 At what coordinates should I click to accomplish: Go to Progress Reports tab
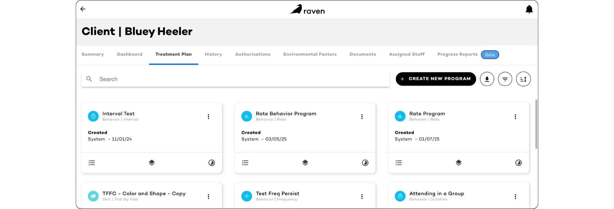click(x=457, y=54)
